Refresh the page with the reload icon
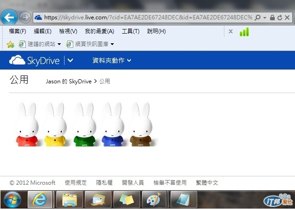 280,17
